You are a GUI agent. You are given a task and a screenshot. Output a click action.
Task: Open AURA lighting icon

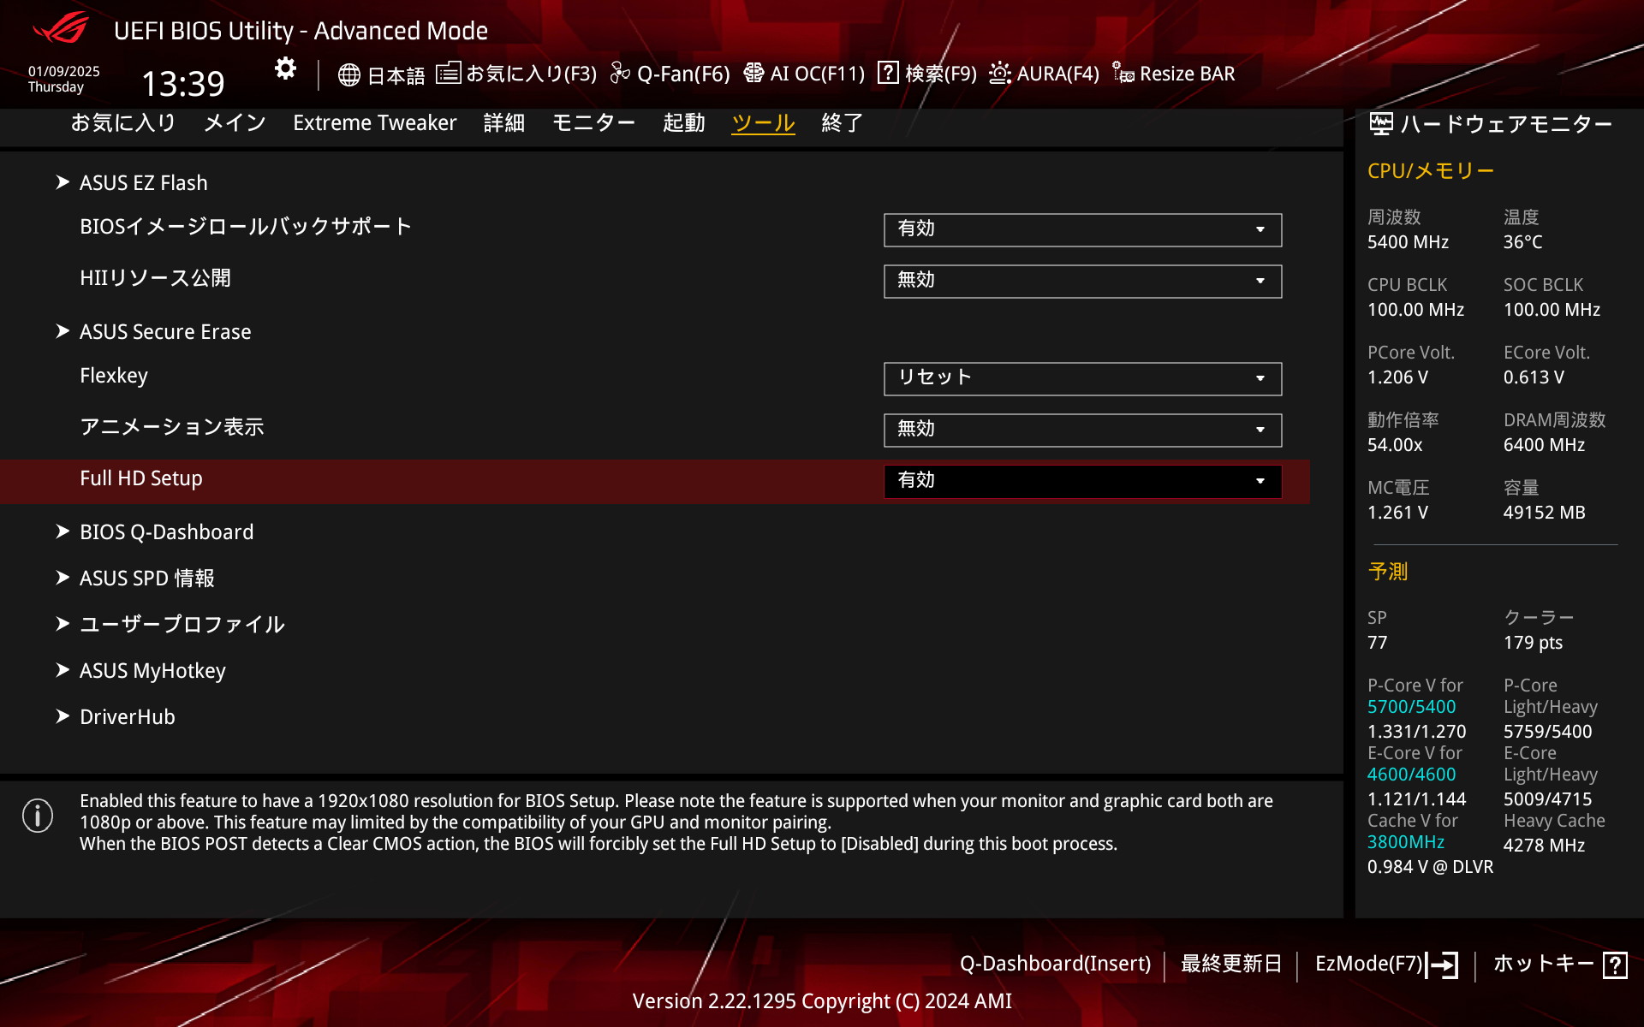coord(999,74)
